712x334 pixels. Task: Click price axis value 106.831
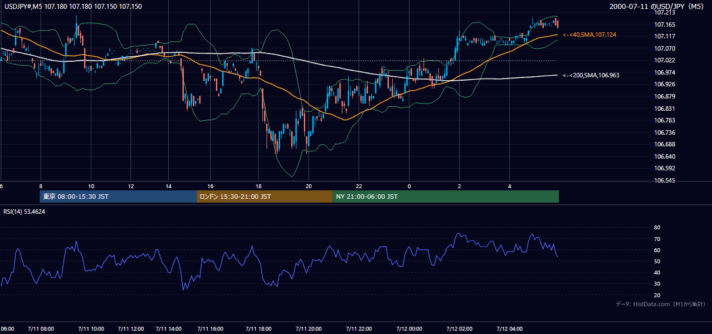point(665,109)
